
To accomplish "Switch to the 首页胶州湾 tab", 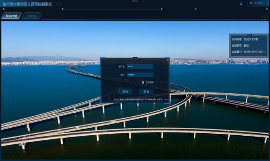I will pos(11,16).
